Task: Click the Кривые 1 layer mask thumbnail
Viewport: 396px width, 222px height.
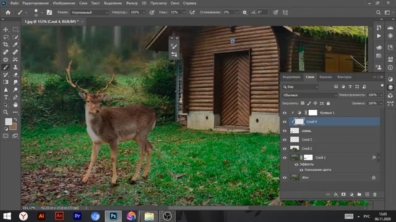Action: tap(313, 113)
